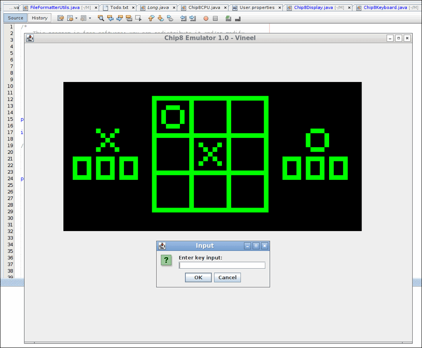422x348 pixels.
Task: Start macro recording with the red record icon
Action: [205, 18]
